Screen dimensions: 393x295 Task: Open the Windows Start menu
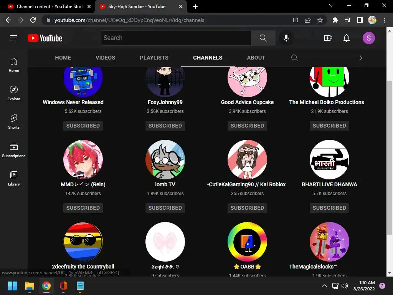pyautogui.click(x=12, y=286)
